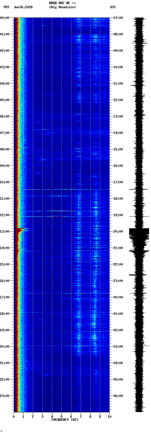Viewport: 151px width, 434px height.
Task: Select the '(Big Mountain)' station name
Action: click(x=62, y=7)
